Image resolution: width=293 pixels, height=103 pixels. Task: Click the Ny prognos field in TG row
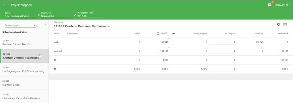(222, 69)
